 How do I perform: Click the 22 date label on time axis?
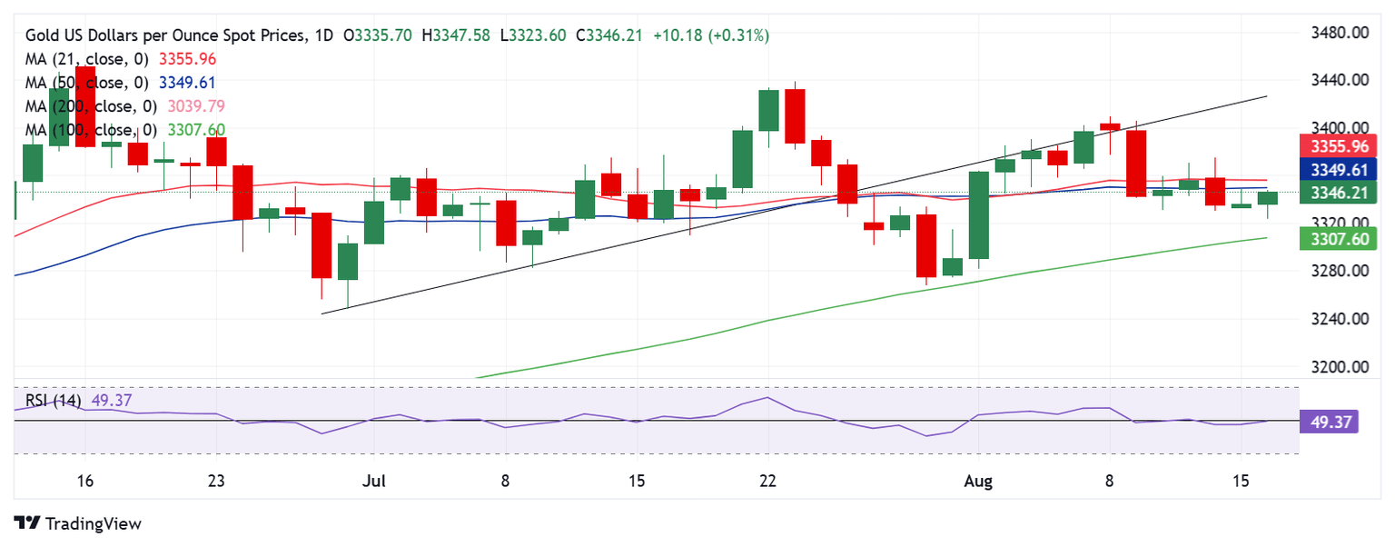[x=768, y=480]
